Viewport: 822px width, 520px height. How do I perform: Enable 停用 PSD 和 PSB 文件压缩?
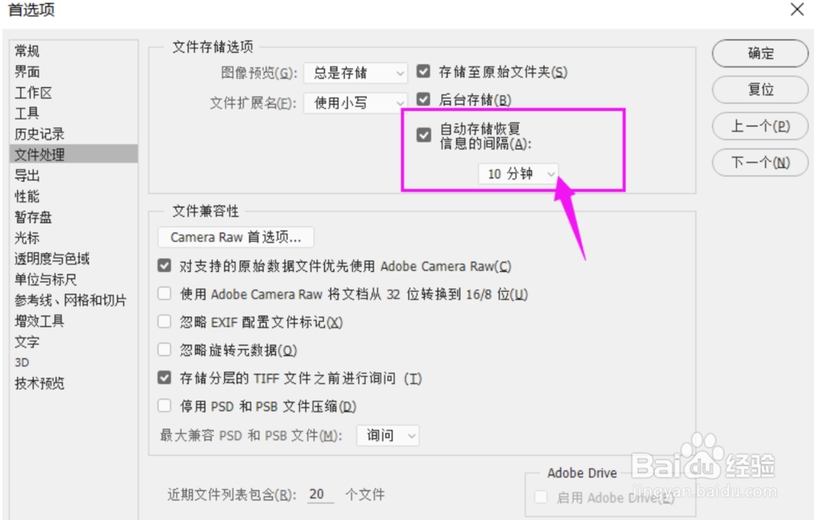[x=164, y=406]
